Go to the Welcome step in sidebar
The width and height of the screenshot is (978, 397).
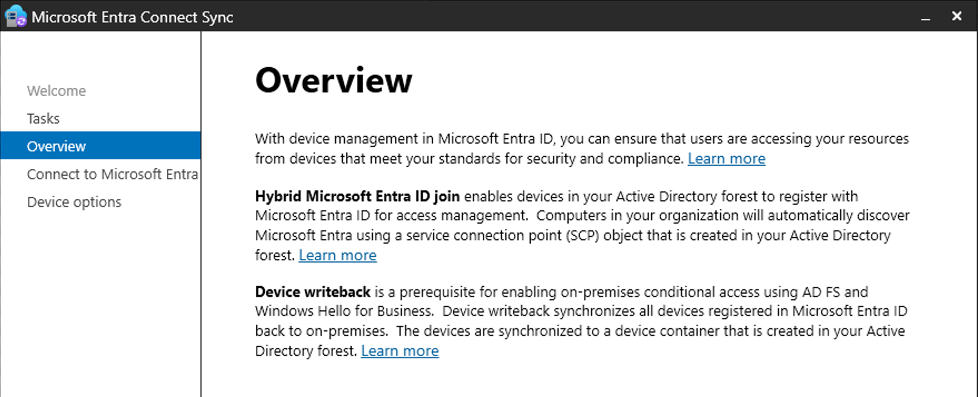56,91
